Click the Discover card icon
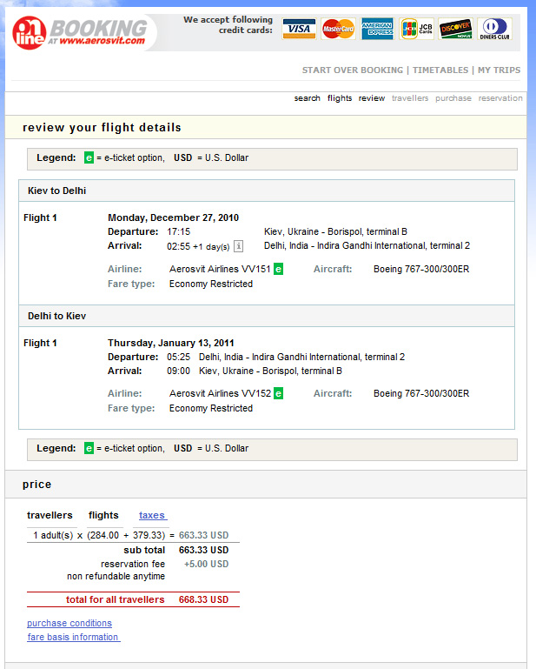 pyautogui.click(x=454, y=30)
